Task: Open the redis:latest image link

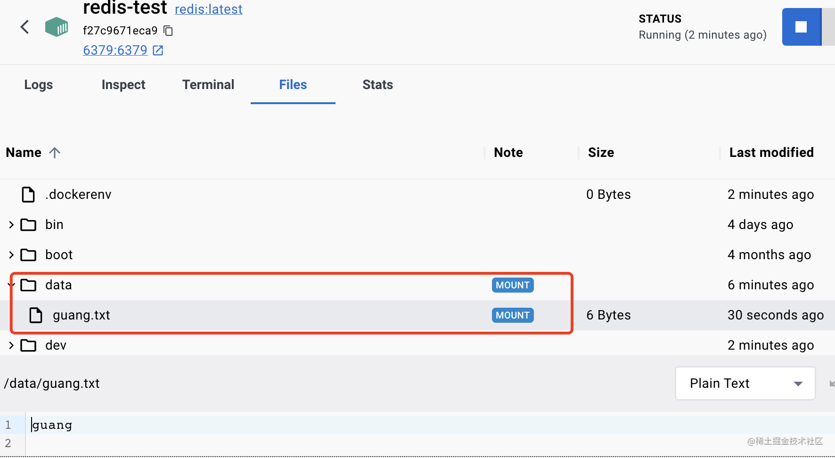Action: (x=208, y=9)
